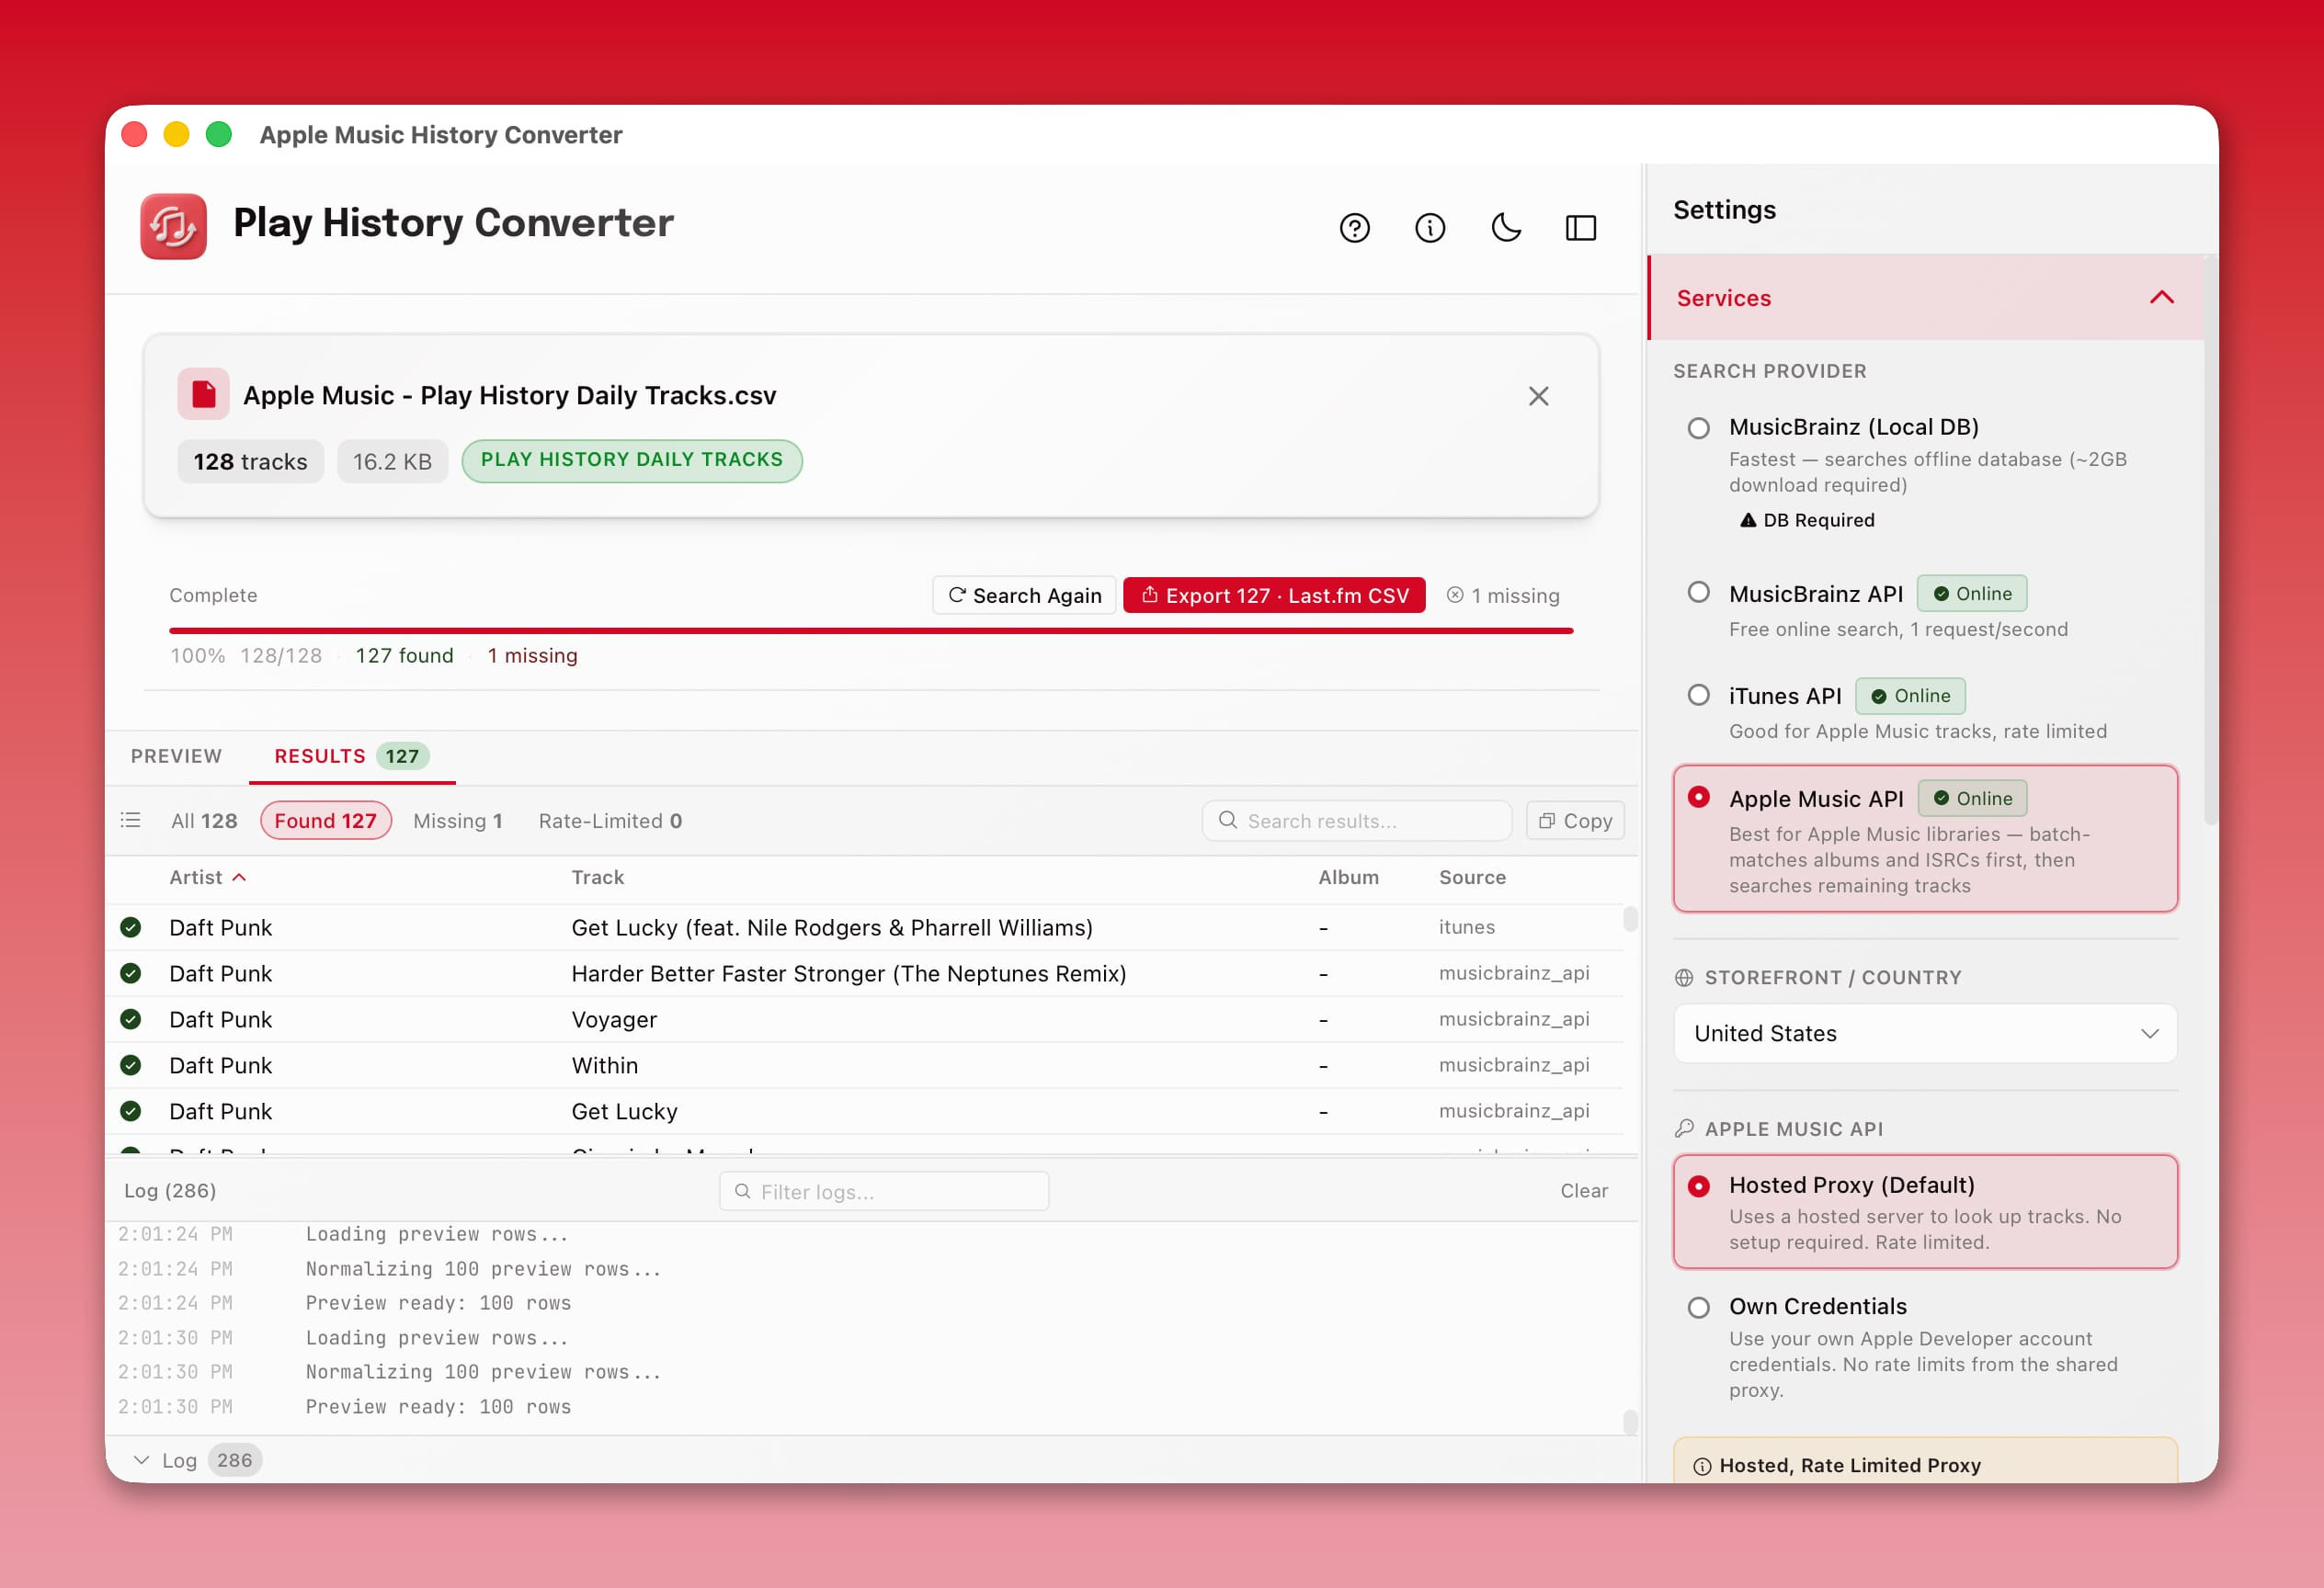2324x1588 pixels.
Task: Select the MusicBrainz API search provider
Action: pos(1698,593)
